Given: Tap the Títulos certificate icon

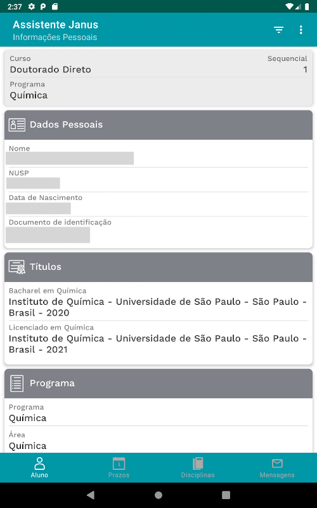Looking at the screenshot, I should click(17, 267).
